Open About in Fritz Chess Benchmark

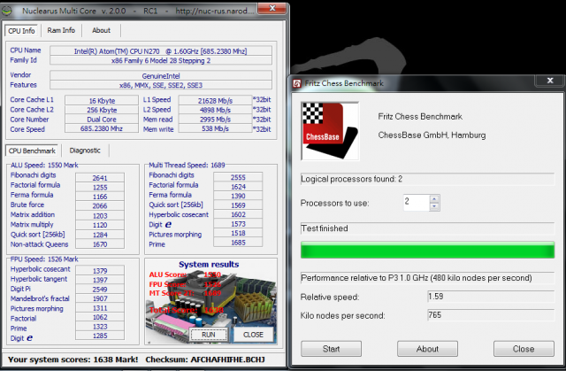pos(427,349)
